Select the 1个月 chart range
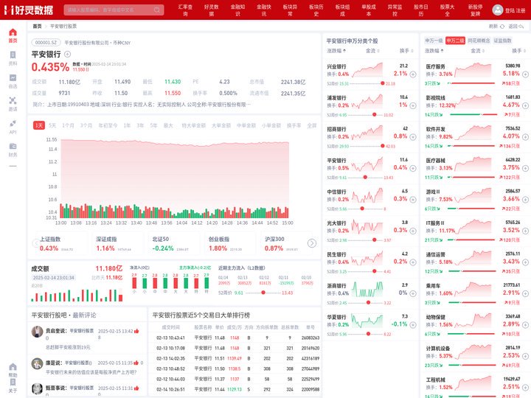Screen dimensions: 531x398 pyautogui.click(x=68, y=125)
